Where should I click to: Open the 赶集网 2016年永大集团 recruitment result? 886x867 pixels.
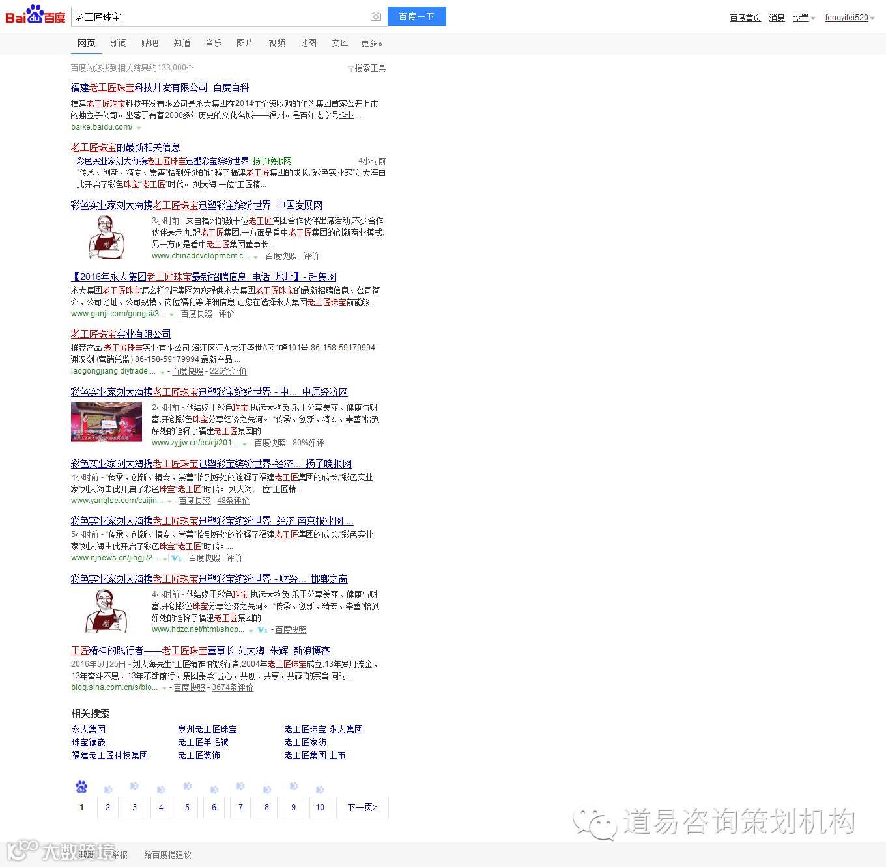tap(203, 277)
